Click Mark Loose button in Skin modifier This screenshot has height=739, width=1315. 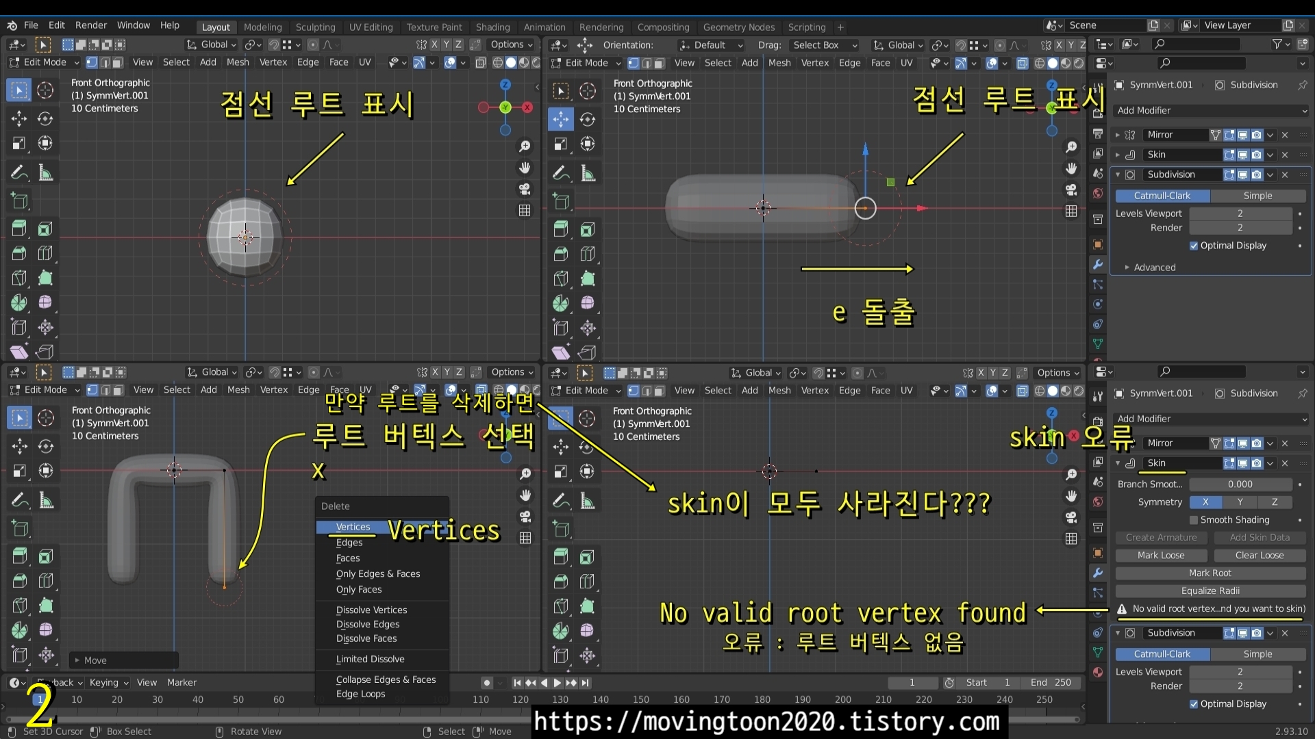coord(1160,556)
